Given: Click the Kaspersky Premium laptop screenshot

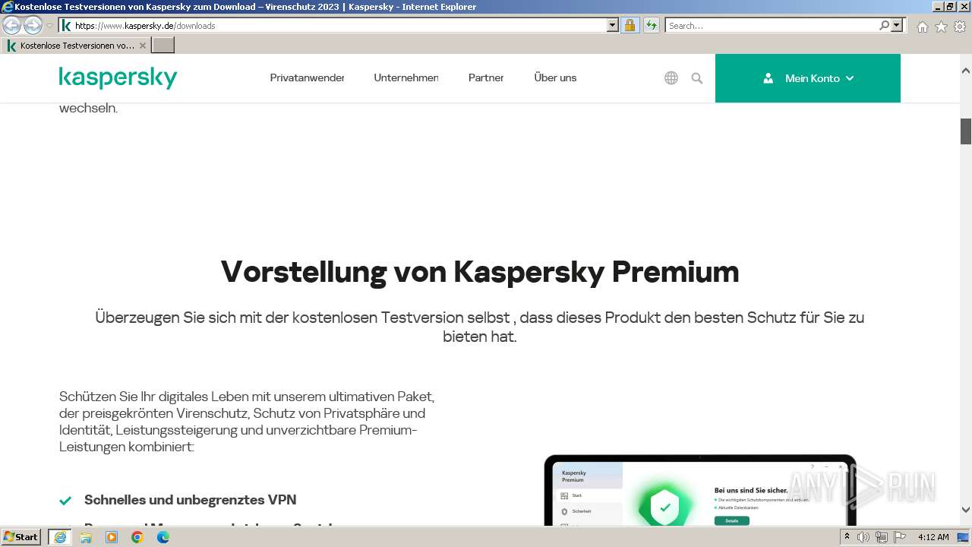Looking at the screenshot, I should [x=700, y=490].
